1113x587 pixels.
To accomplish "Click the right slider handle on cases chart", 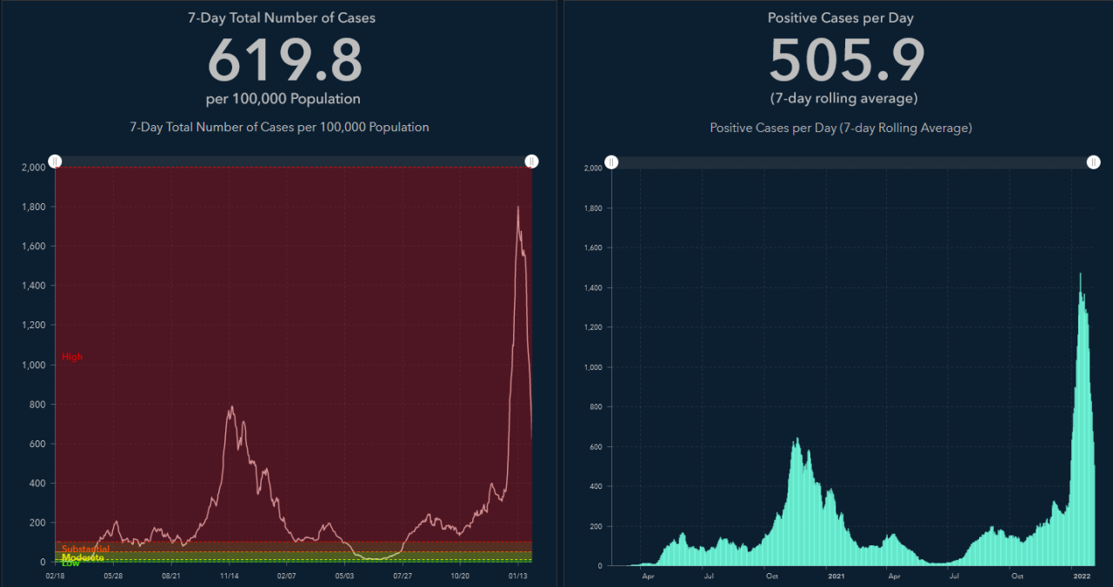I will tap(531, 161).
